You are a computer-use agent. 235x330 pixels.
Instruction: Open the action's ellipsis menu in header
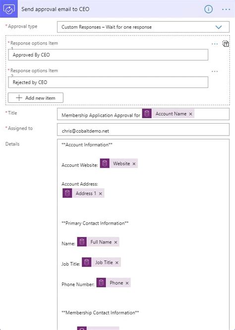click(x=226, y=9)
